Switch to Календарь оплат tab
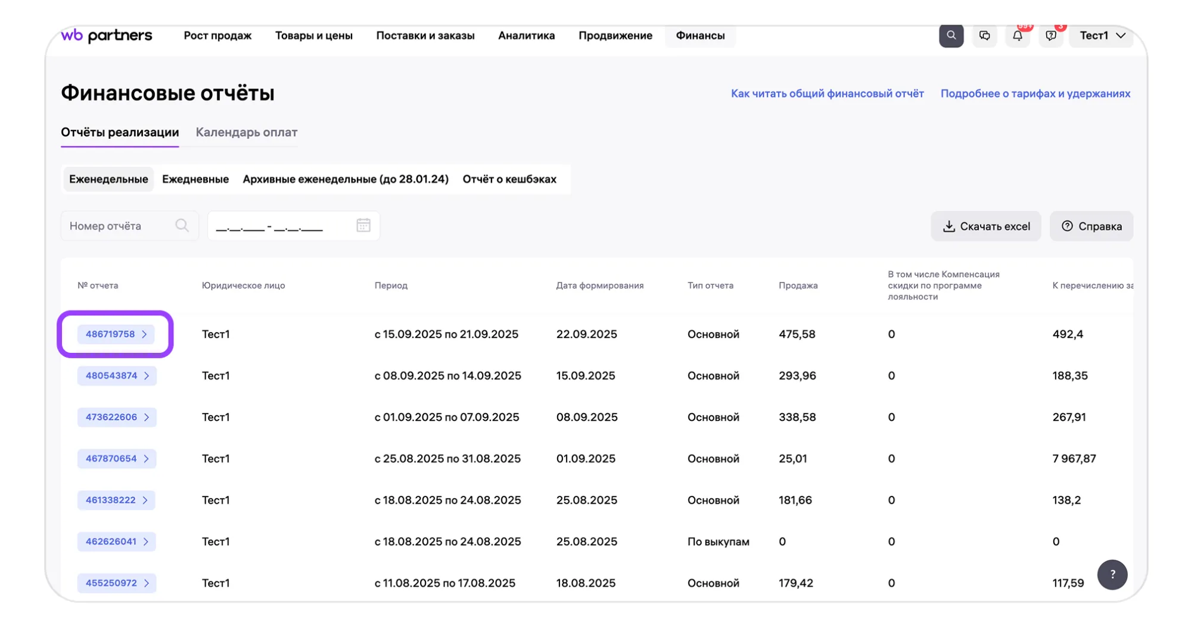The image size is (1191, 630). 246,132
